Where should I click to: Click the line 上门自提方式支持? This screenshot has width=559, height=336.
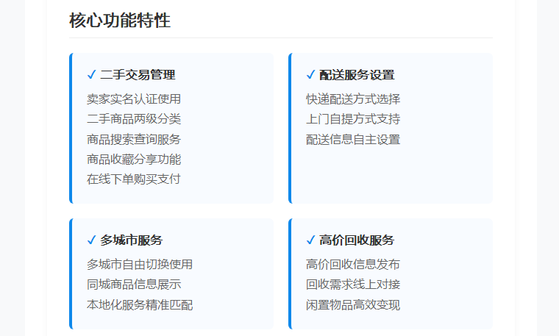353,118
